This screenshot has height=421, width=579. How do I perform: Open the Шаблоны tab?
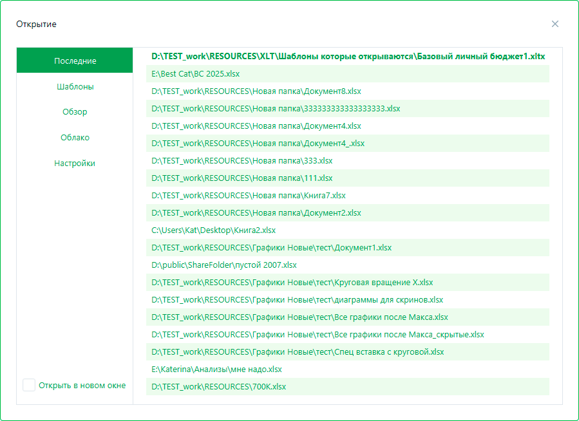pyautogui.click(x=75, y=86)
